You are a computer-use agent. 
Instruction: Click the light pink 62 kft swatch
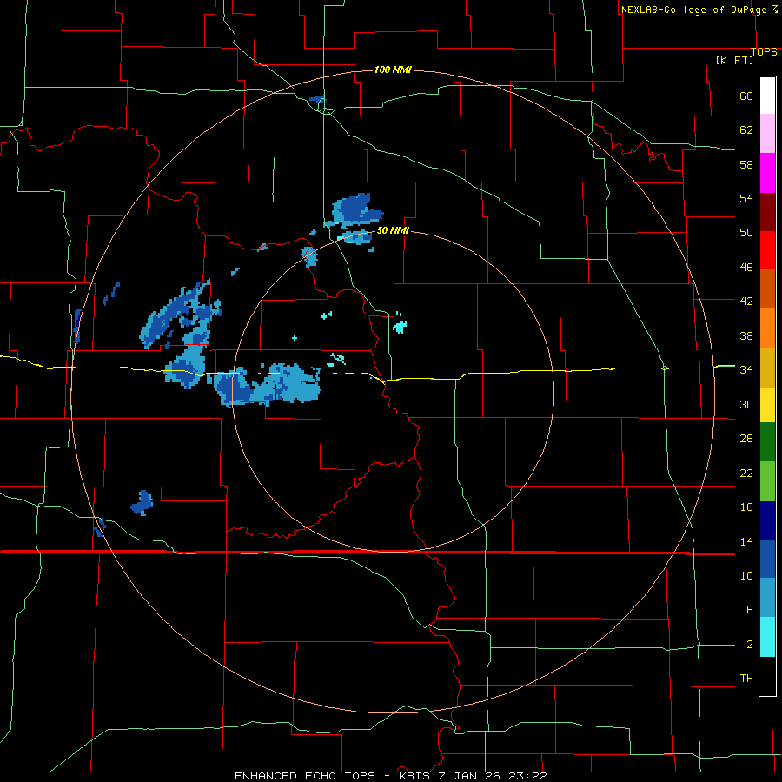coord(767,133)
